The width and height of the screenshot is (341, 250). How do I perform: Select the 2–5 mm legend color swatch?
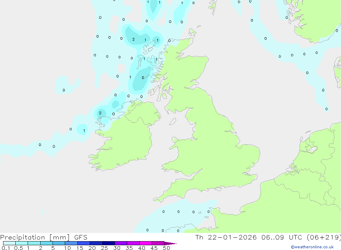coord(46,243)
